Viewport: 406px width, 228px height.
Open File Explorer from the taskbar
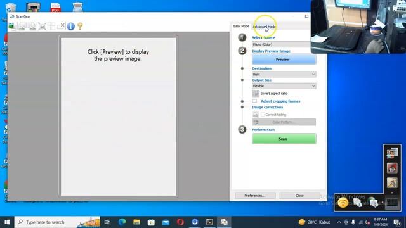coord(136,222)
